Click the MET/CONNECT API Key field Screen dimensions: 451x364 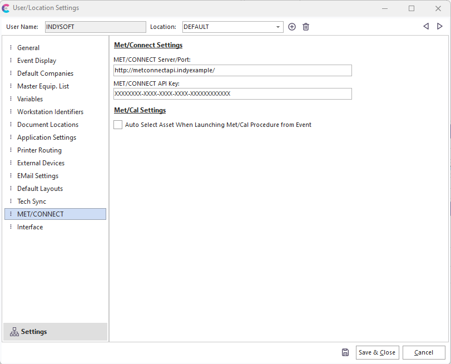232,94
